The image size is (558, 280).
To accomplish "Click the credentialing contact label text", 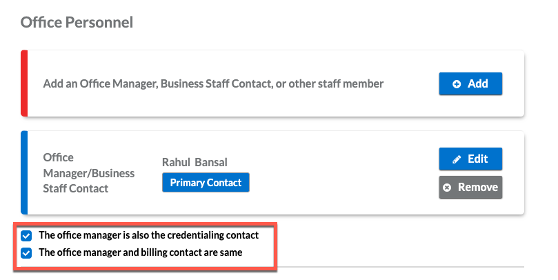I will (x=148, y=235).
